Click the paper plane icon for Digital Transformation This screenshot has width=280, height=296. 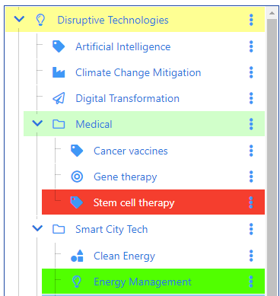click(59, 98)
